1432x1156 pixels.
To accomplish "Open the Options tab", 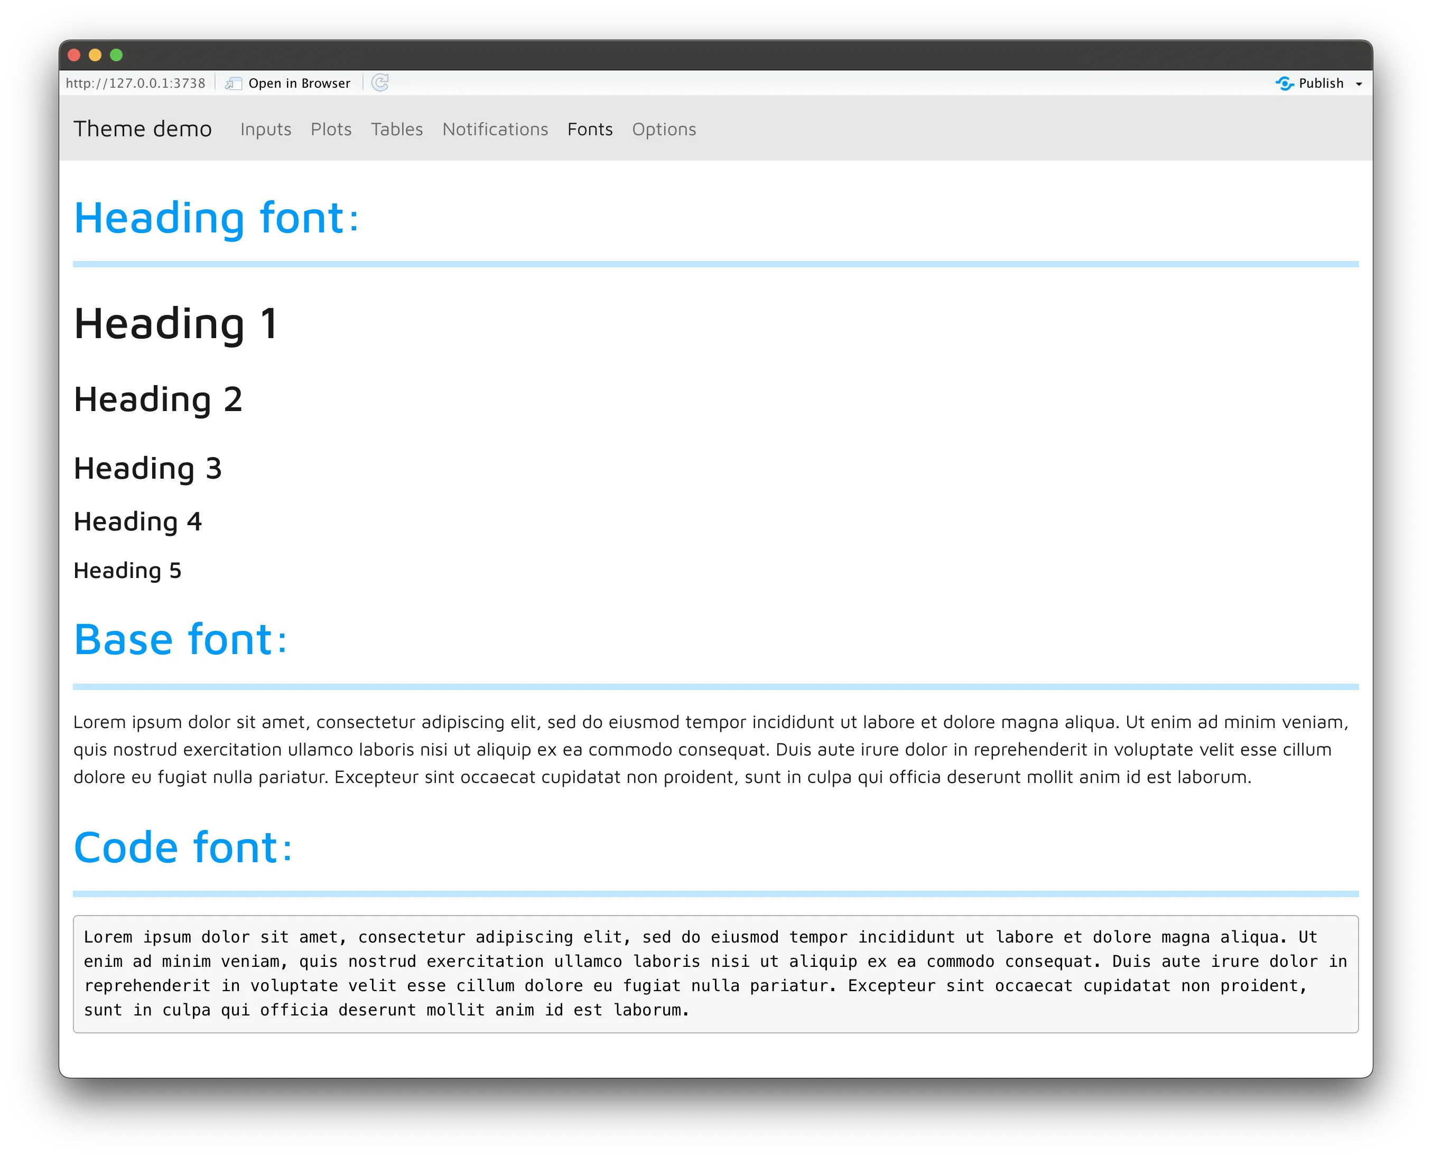I will pyautogui.click(x=663, y=129).
